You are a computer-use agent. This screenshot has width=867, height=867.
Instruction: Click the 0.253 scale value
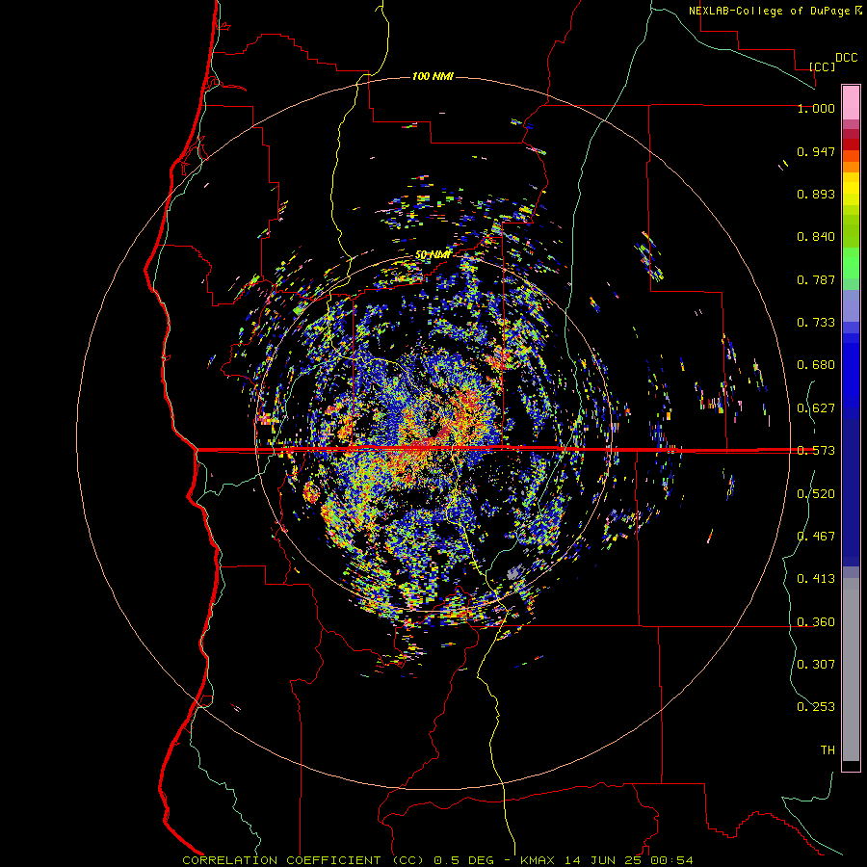point(816,707)
